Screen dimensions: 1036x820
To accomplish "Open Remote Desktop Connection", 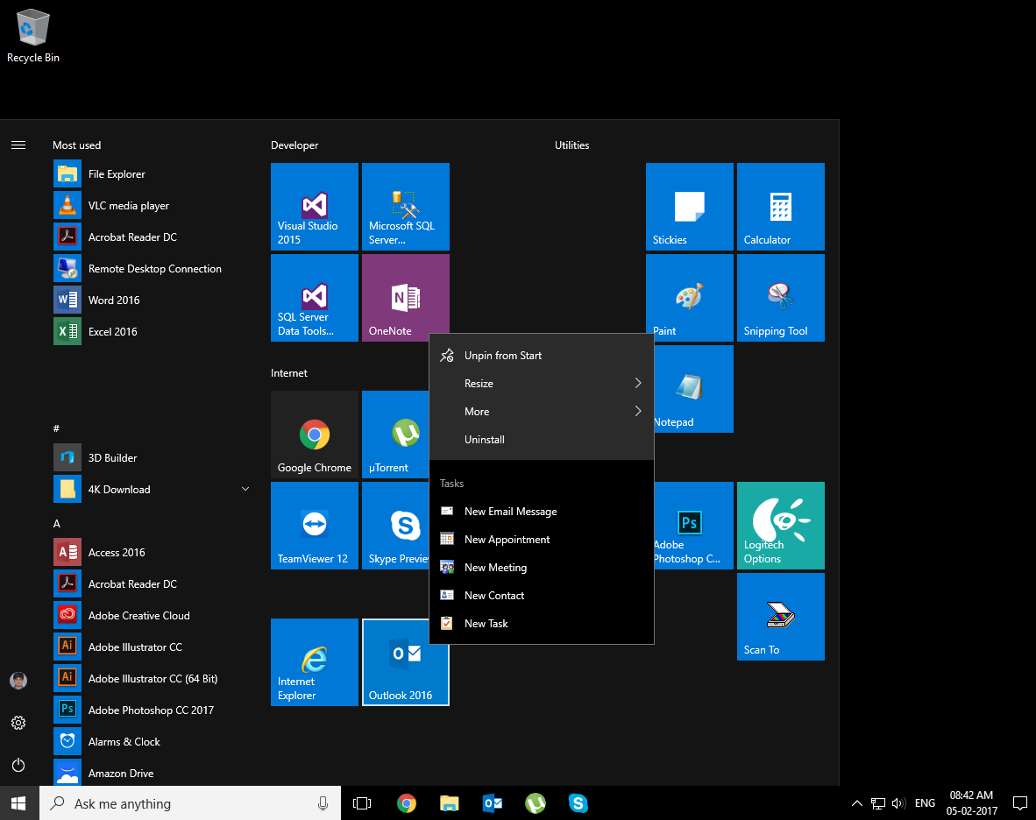I will (x=153, y=269).
